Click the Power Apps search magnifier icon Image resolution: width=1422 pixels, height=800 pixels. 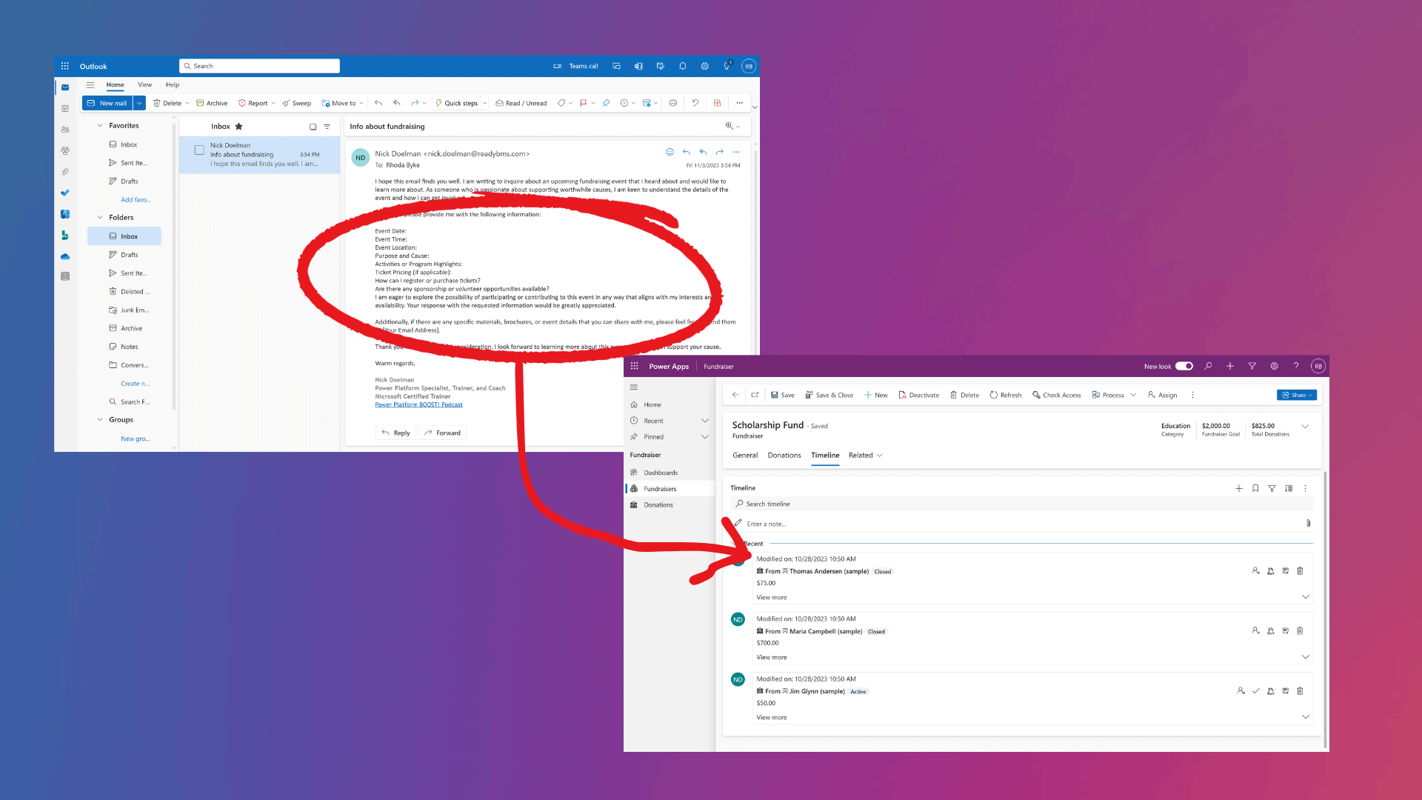[1208, 366]
